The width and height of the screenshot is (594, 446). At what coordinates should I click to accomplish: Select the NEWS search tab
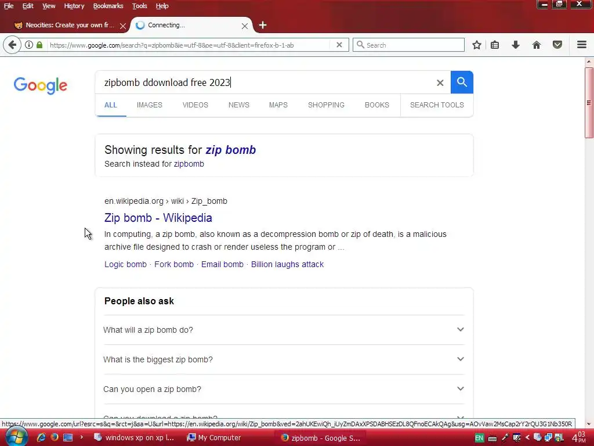pos(238,105)
